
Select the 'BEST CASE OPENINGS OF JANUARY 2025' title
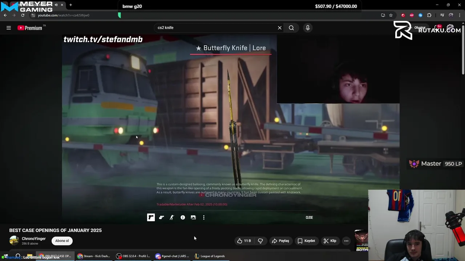click(56, 230)
